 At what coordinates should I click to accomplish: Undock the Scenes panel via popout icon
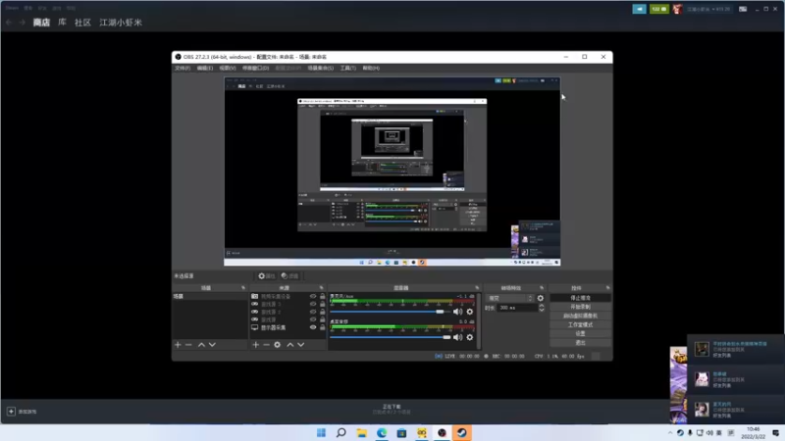tap(243, 288)
